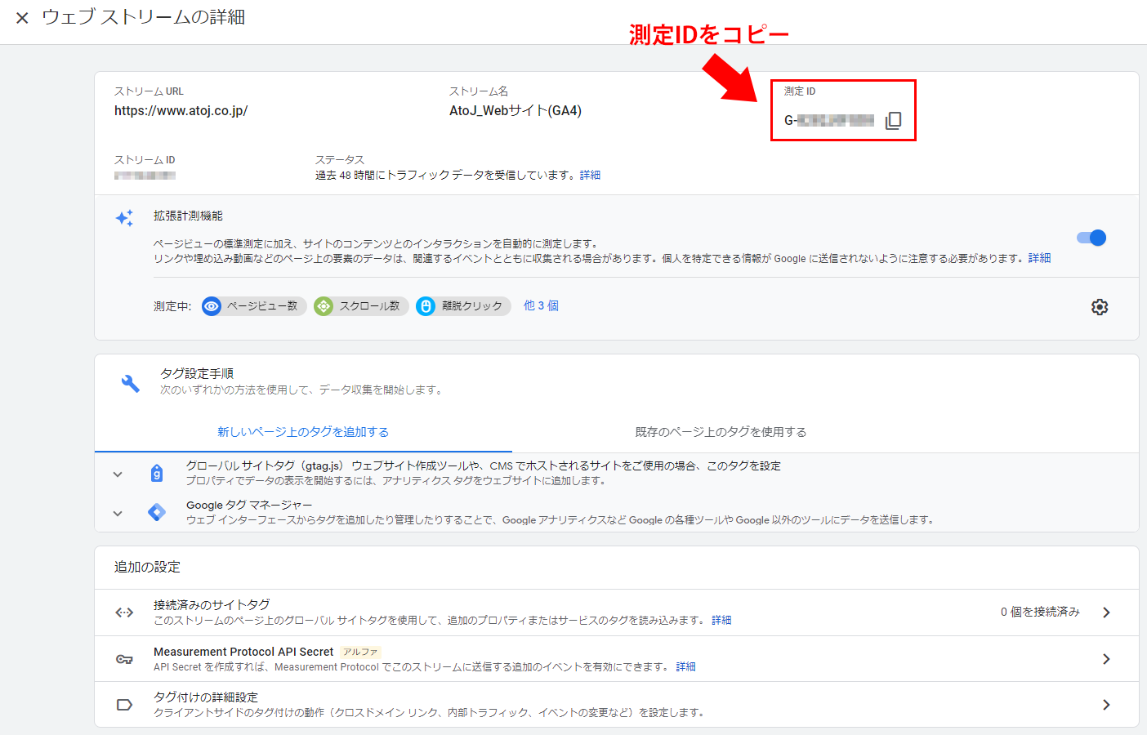Select the ページビュー数 chip
The image size is (1147, 735).
[x=254, y=306]
